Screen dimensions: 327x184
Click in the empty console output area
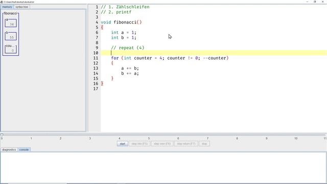(x=163, y=168)
